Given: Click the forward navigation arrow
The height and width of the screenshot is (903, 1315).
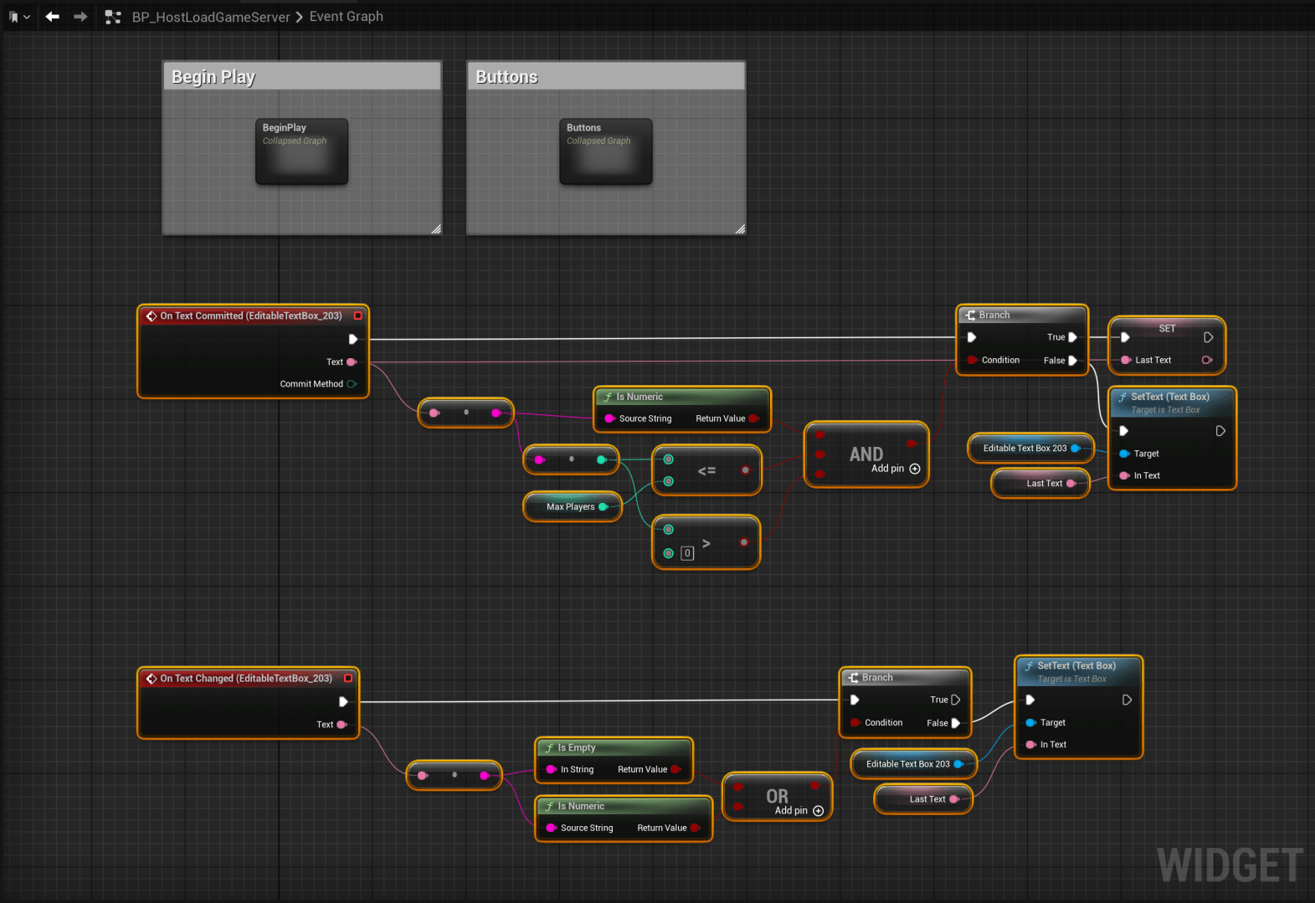Looking at the screenshot, I should [80, 17].
